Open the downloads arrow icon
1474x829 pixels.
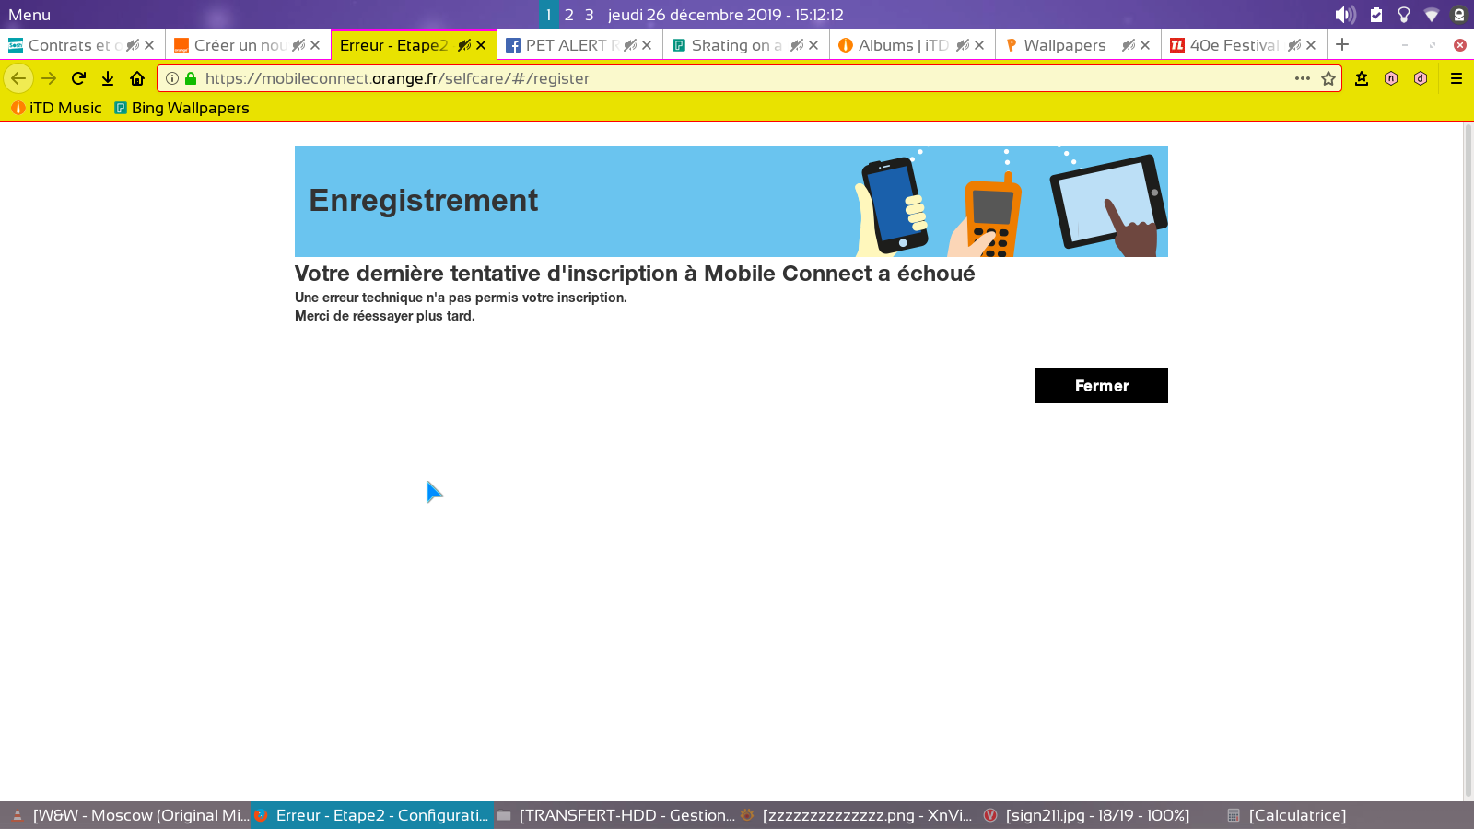point(108,78)
